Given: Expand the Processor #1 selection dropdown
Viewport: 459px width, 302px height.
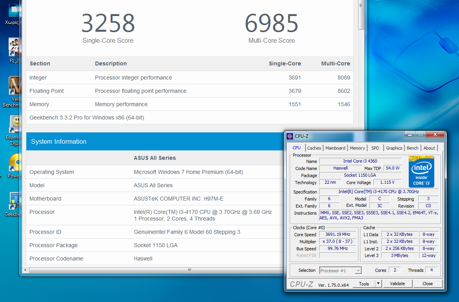Looking at the screenshot, I should pos(358,271).
